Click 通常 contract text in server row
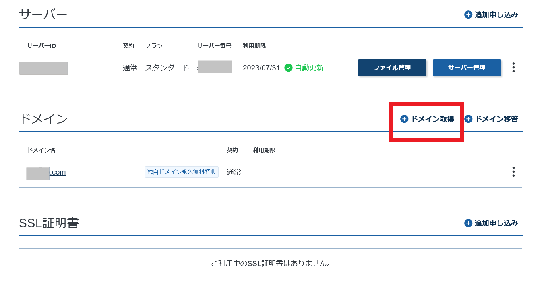 pyautogui.click(x=130, y=68)
